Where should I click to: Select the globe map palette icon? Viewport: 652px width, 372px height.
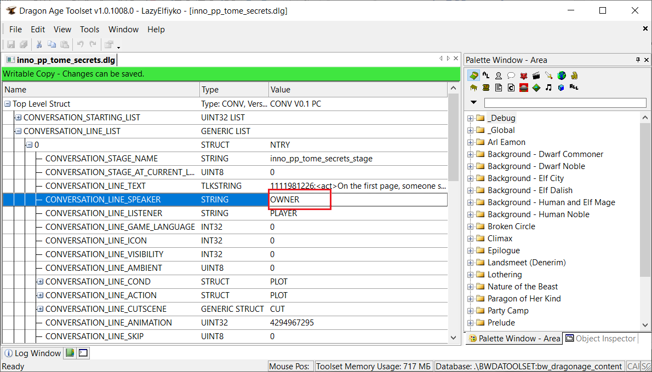click(561, 75)
